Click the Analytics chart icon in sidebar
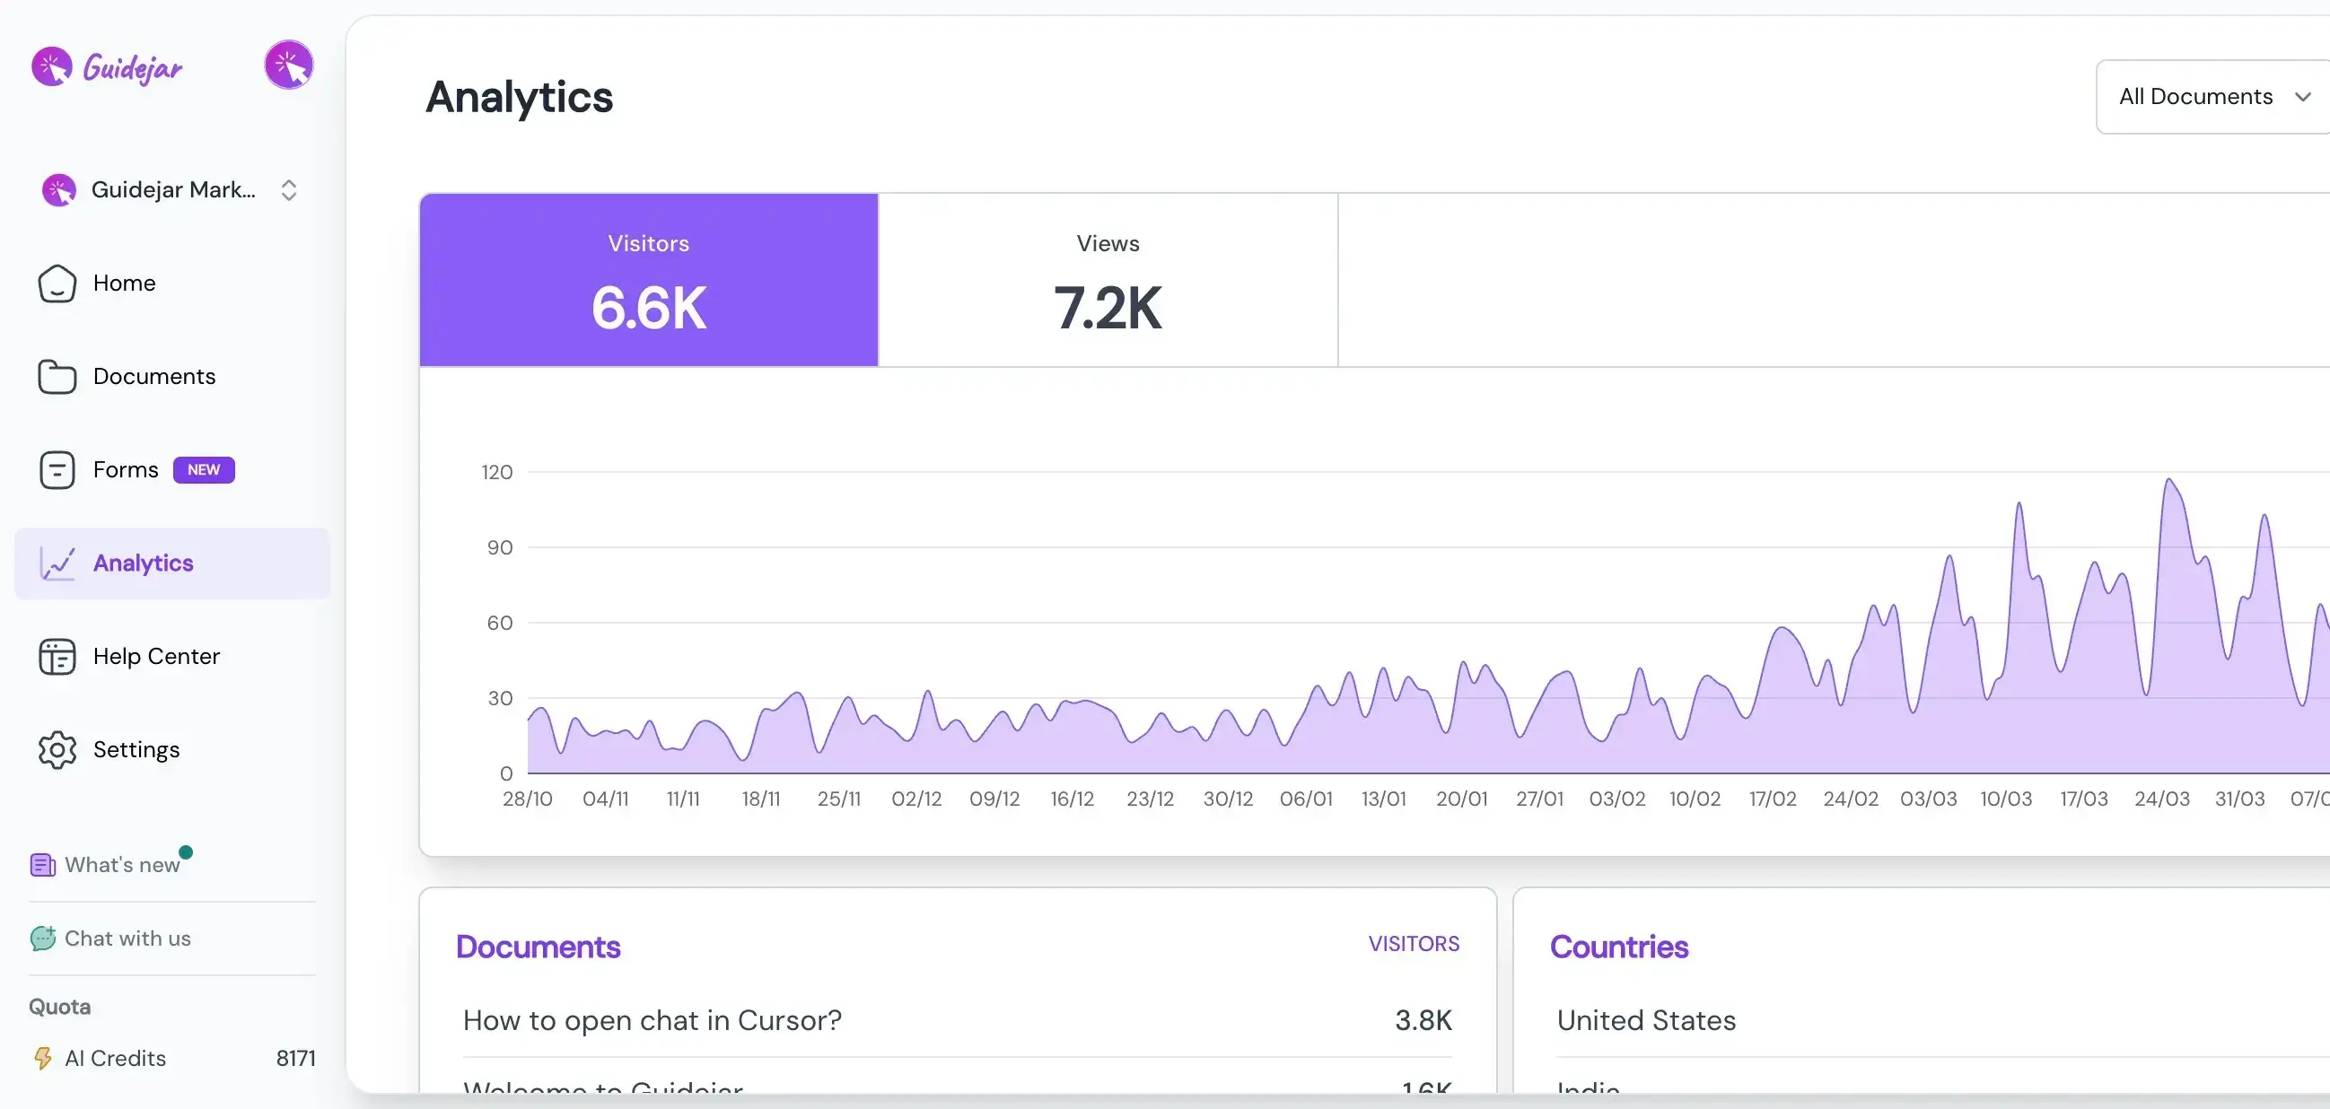2330x1109 pixels. coord(57,563)
